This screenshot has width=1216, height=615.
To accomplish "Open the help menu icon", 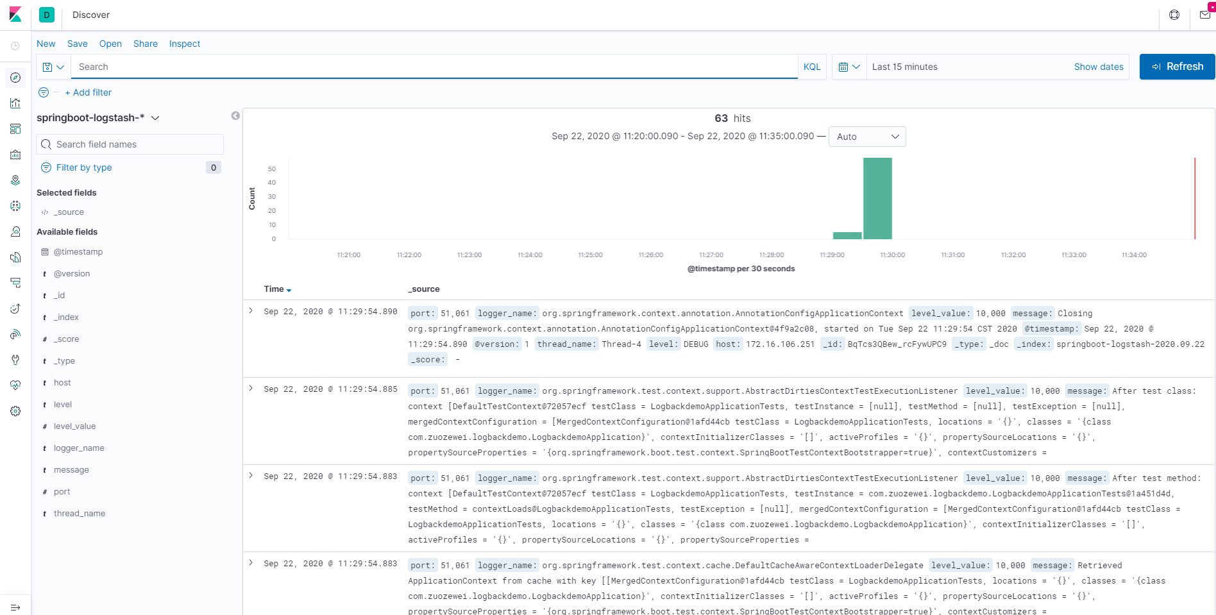I will click(1174, 15).
